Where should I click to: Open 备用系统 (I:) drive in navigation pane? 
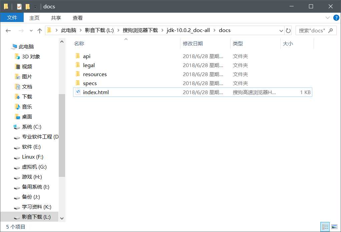coord(35,187)
